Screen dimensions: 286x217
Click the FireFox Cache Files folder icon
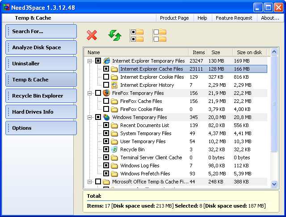(114, 101)
